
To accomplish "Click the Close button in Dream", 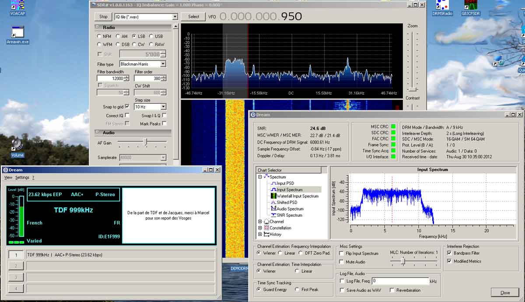I will [505, 292].
